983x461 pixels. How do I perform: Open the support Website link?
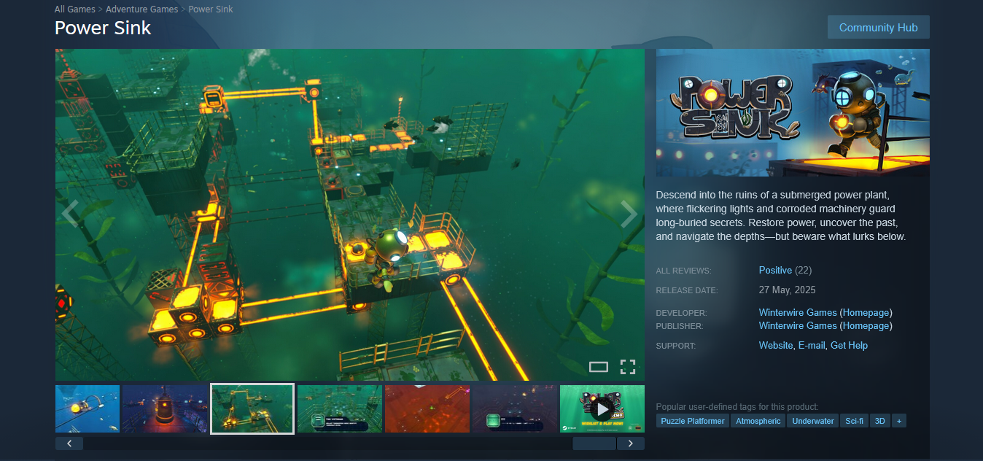point(775,345)
